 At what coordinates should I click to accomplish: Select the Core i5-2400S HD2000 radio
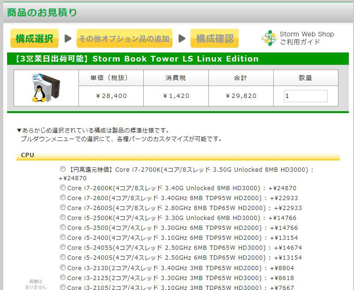click(x=62, y=257)
